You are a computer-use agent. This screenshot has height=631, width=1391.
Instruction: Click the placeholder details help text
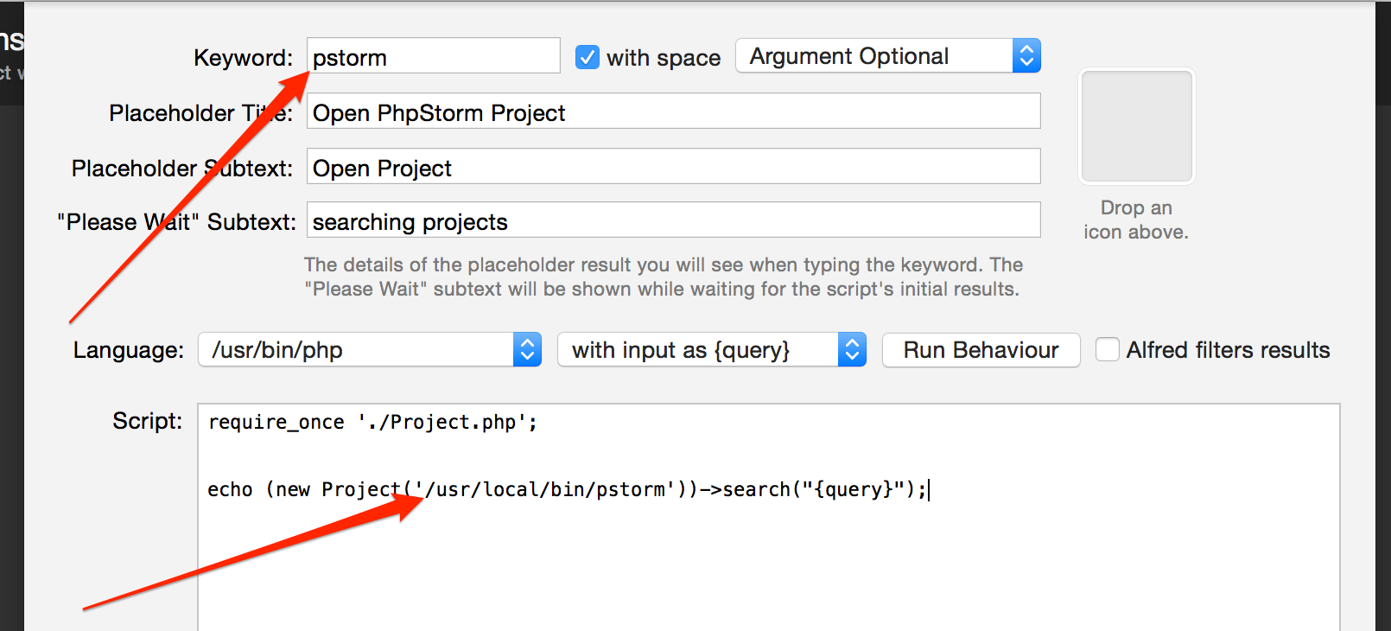[x=663, y=277]
